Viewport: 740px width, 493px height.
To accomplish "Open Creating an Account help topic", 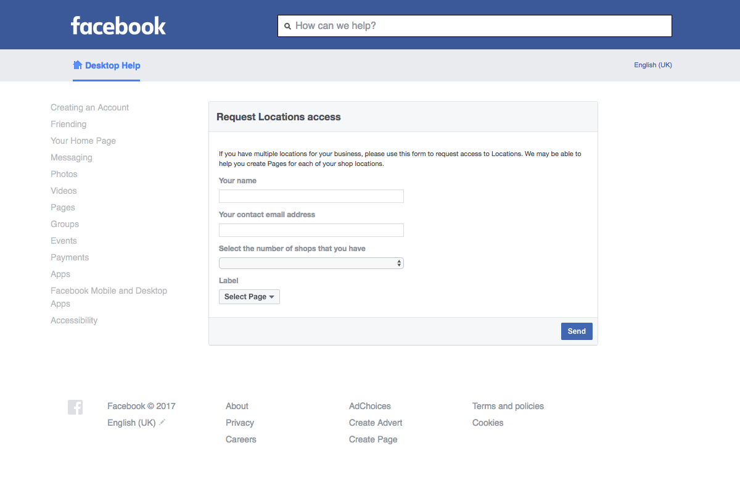I will point(90,107).
